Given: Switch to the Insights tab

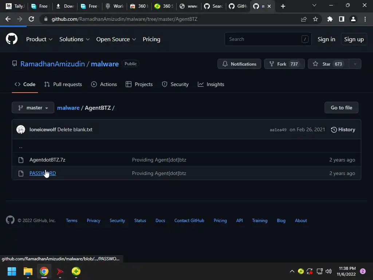Looking at the screenshot, I should tap(211, 84).
